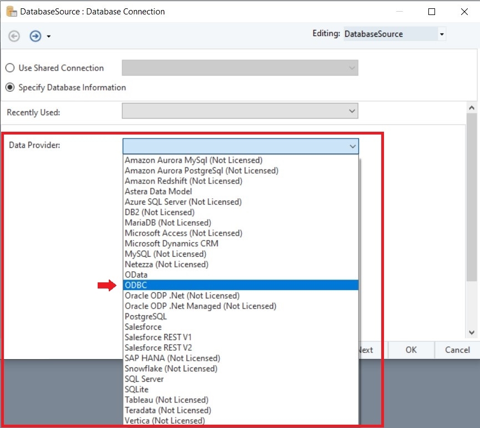Select OData from the list
Image resolution: width=480 pixels, height=428 pixels.
click(136, 275)
